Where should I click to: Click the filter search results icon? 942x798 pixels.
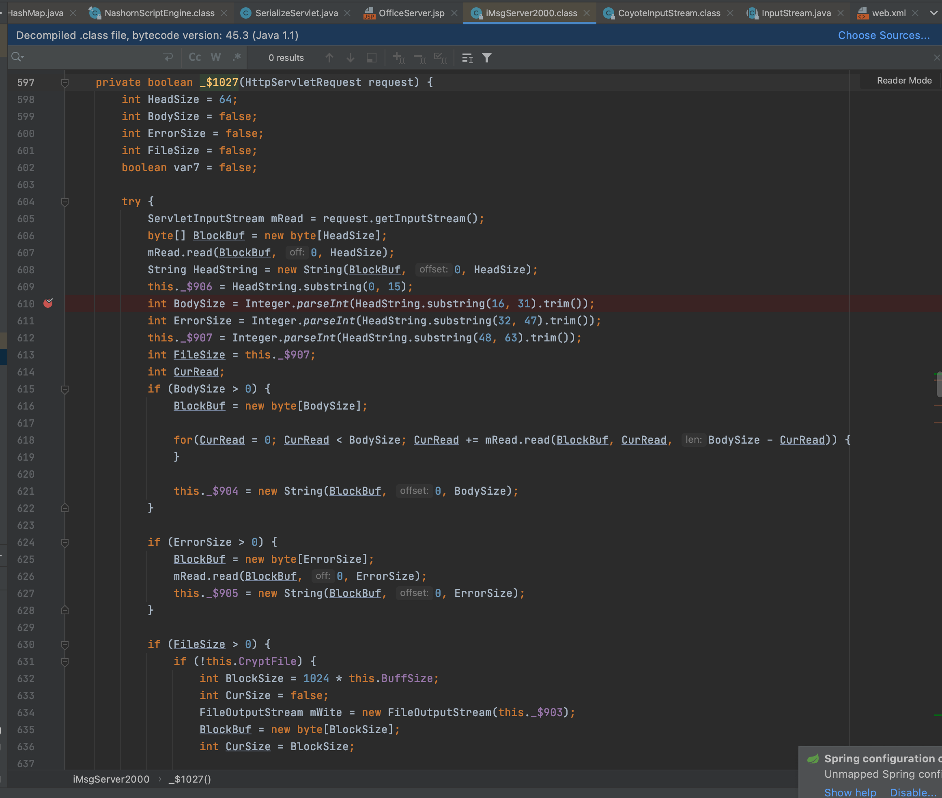486,58
